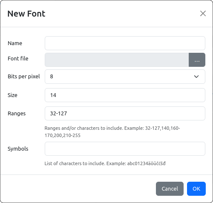Focus the Name text field
Screen dimensions: 213x203
pos(125,43)
